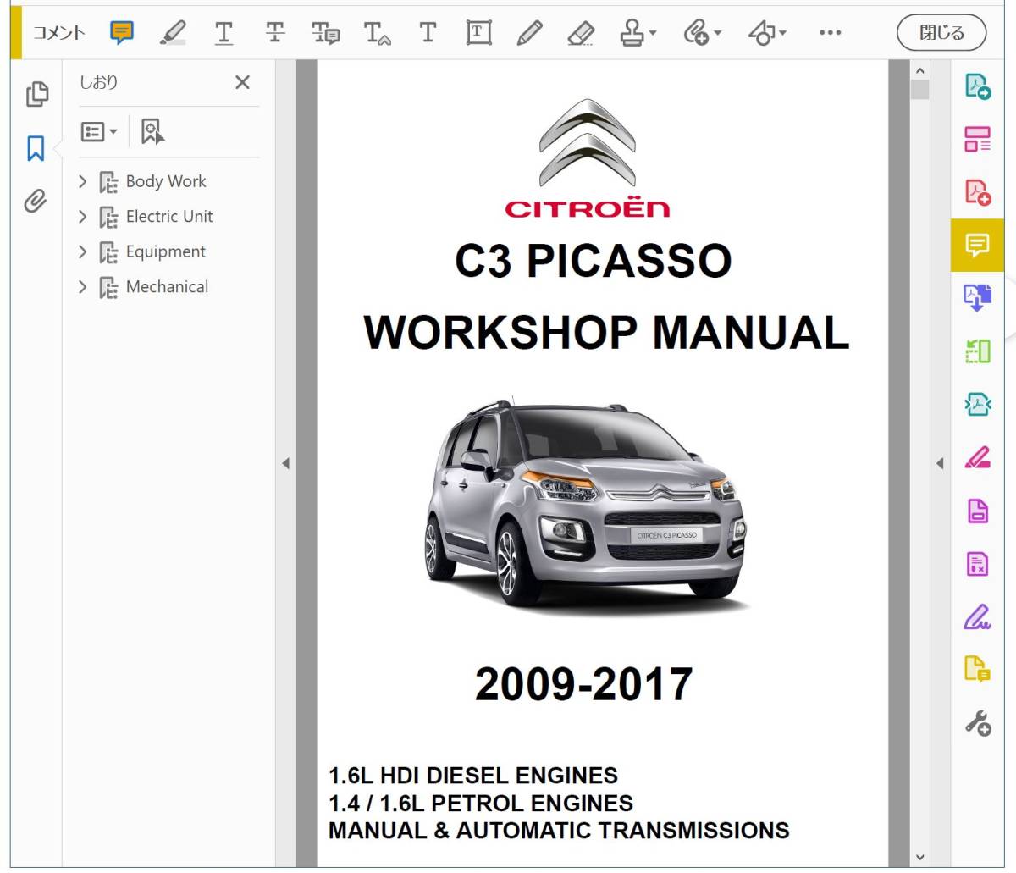Screen dimensions: 1016x873
Task: Open the purple Protect document tool icon
Action: pyautogui.click(x=978, y=511)
